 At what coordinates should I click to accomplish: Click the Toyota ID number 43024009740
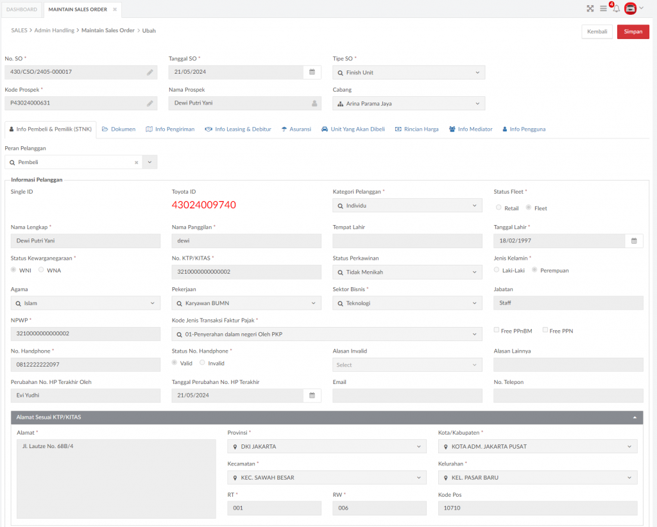(x=204, y=205)
